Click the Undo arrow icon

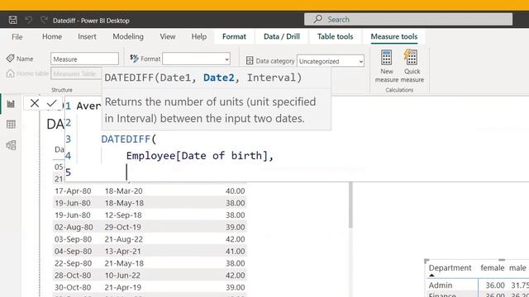click(29, 20)
